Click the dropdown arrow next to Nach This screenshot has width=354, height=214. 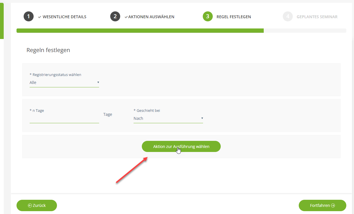202,118
